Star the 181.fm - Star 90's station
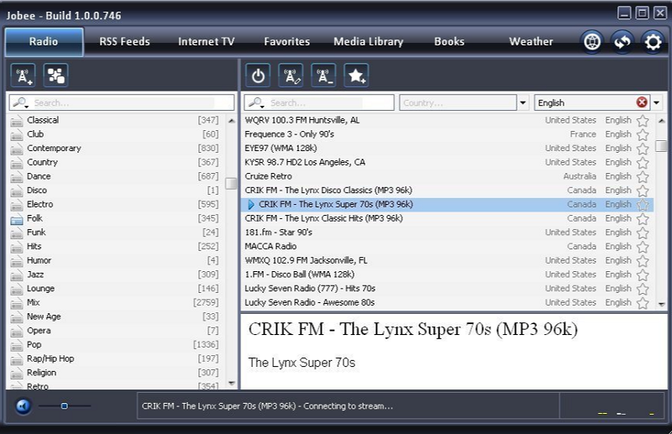This screenshot has width=672, height=434. point(643,233)
